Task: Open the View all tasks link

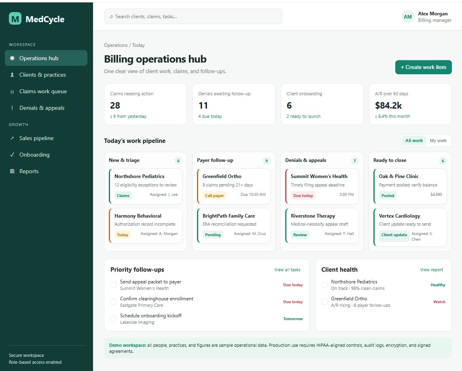Action: [287, 270]
